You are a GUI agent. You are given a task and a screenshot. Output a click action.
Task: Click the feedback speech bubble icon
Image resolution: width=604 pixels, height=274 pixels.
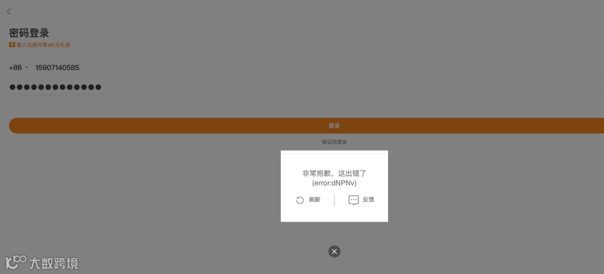353,200
